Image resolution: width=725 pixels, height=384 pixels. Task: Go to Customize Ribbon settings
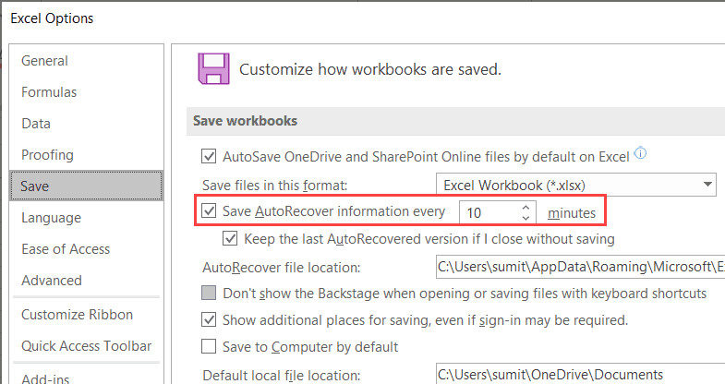point(77,315)
